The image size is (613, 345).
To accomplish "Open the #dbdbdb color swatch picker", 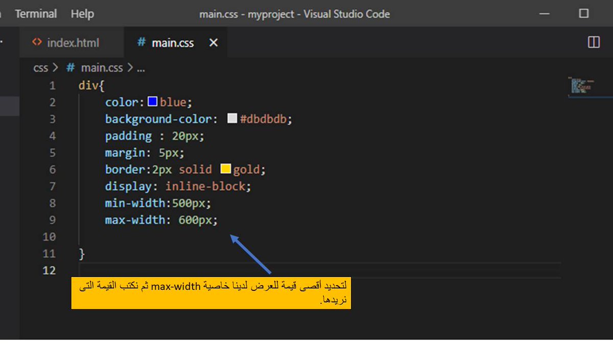I will point(232,119).
